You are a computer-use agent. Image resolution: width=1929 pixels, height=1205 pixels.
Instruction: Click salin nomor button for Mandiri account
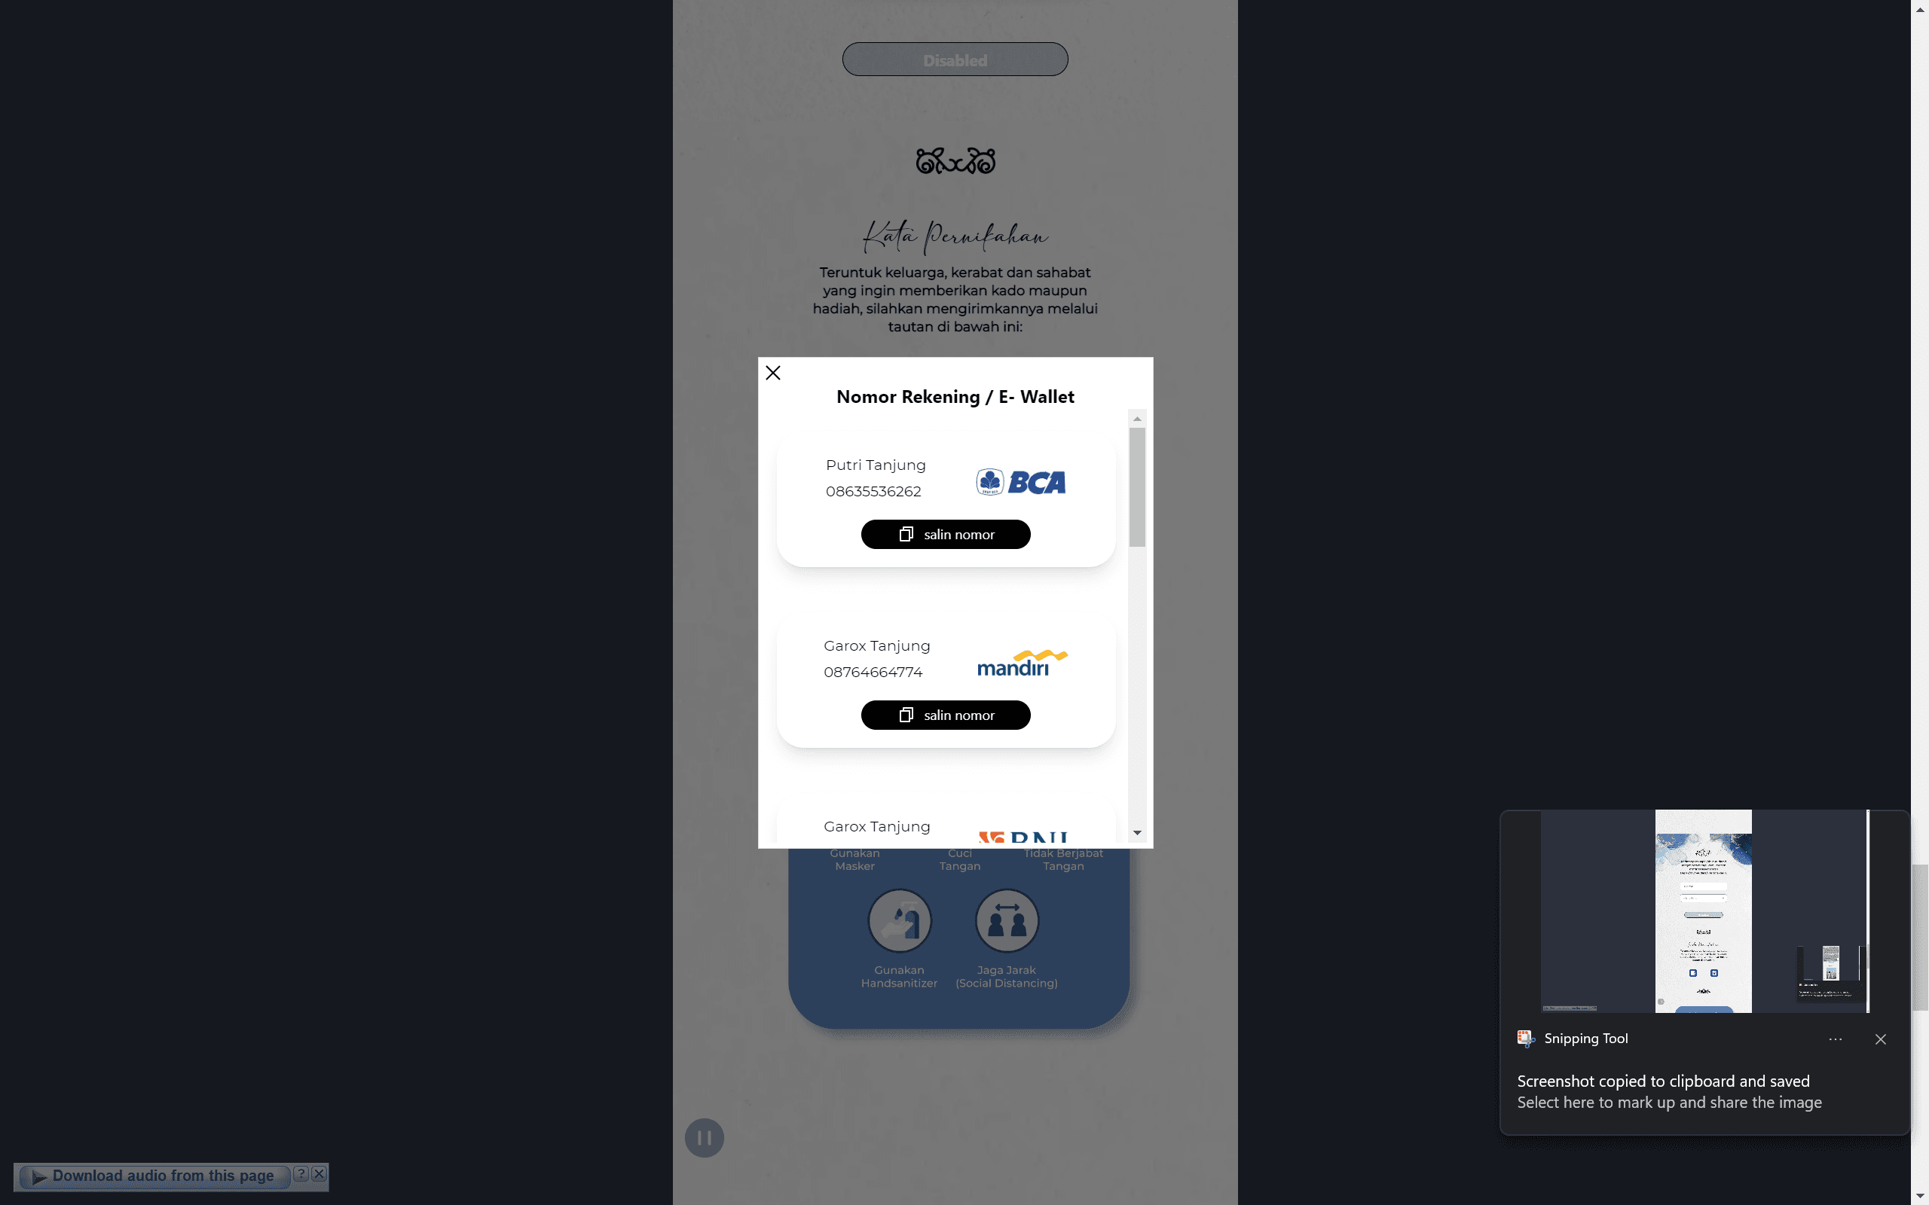[944, 713]
